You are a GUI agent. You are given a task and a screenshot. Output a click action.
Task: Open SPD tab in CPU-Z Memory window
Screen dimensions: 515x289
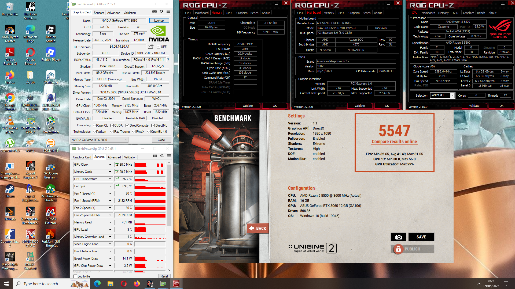pos(229,13)
